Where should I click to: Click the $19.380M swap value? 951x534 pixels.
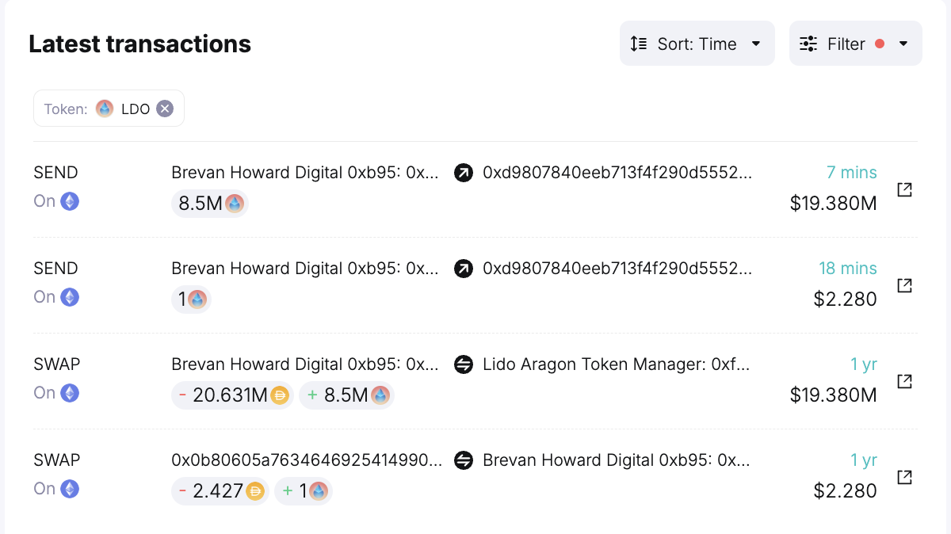[833, 395]
